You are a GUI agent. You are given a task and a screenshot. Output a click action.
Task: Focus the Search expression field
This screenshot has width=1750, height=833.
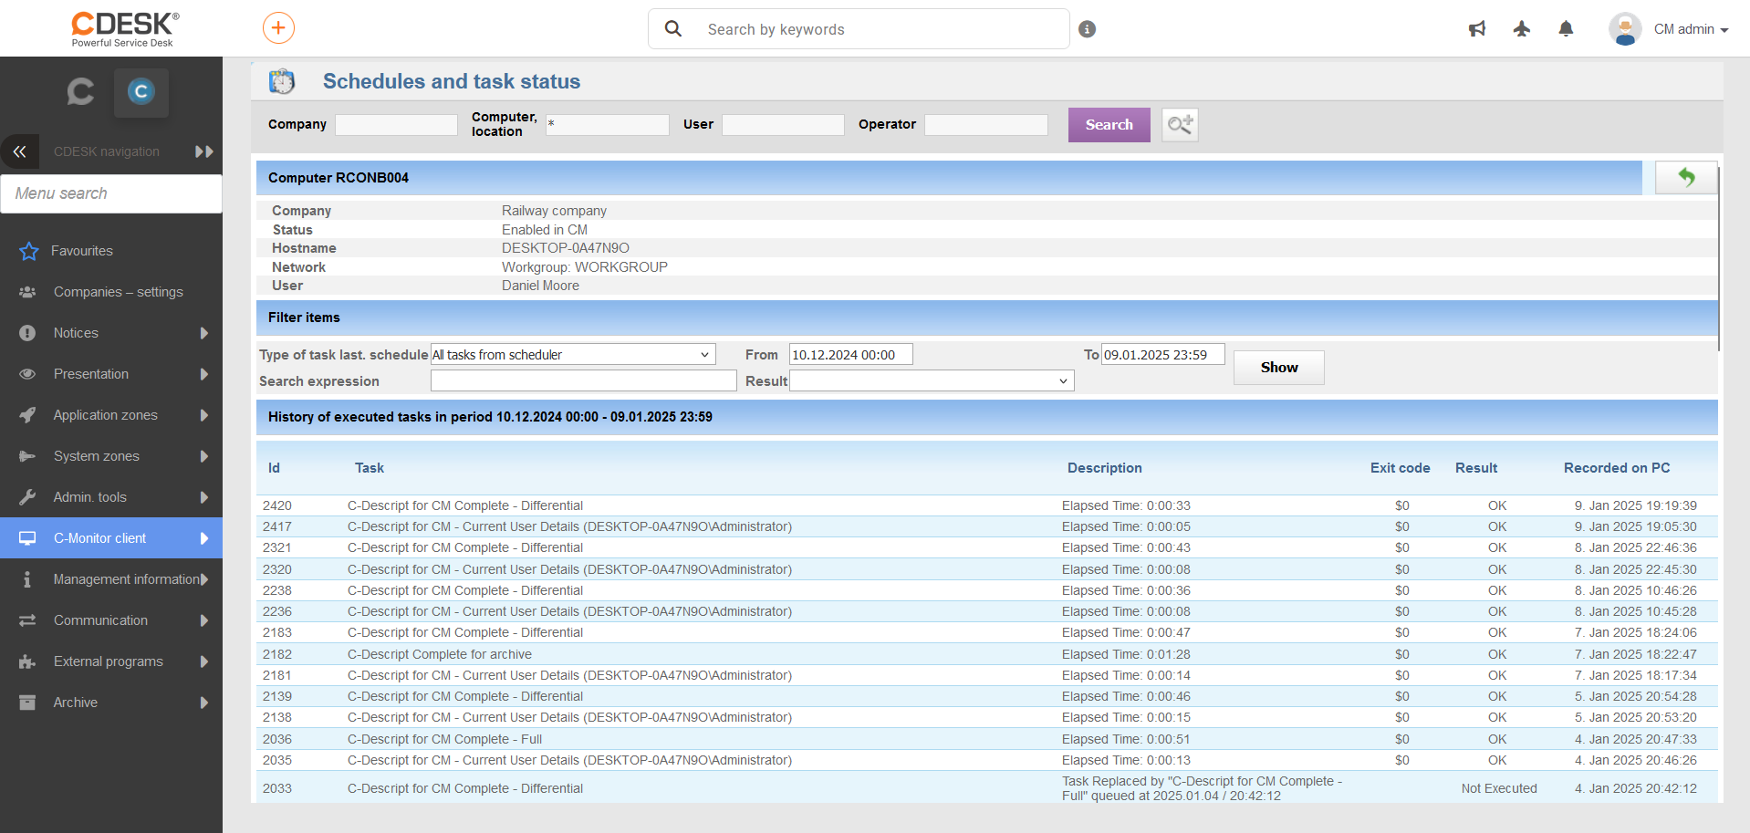(584, 380)
